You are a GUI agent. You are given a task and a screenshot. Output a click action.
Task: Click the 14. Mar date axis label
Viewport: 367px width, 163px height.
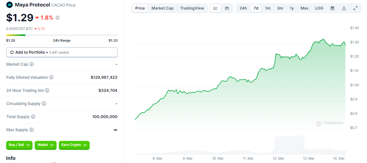(339, 158)
